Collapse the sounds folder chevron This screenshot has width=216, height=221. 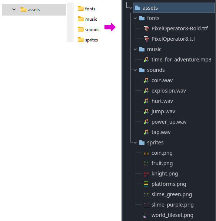(135, 70)
